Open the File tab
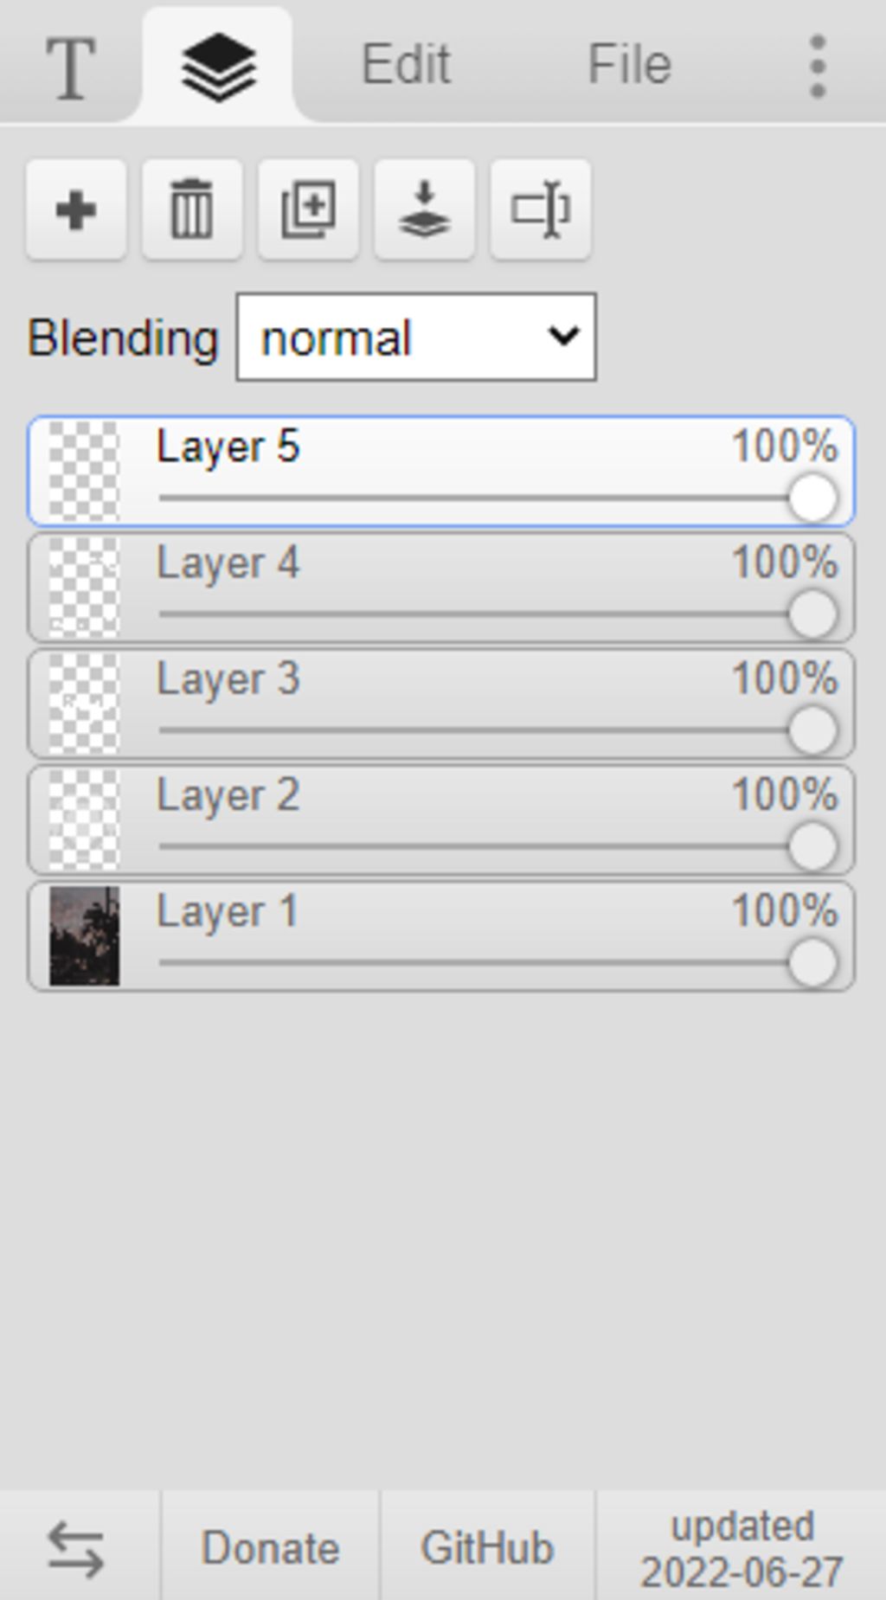The height and width of the screenshot is (1600, 886). 629,66
